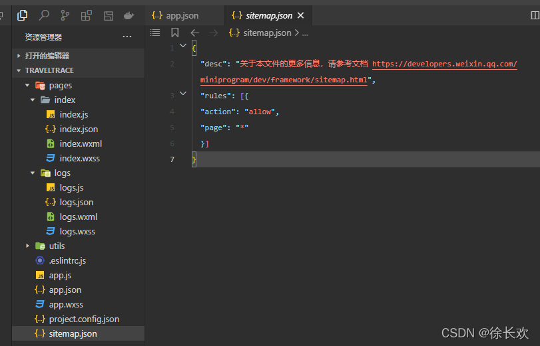Viewport: 540px width, 346px height.
Task: Open the Extensions blocks icon
Action: (86, 15)
